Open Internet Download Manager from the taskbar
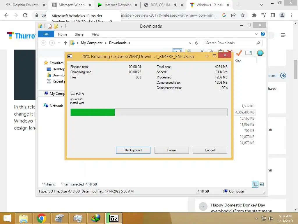 [96, 218]
